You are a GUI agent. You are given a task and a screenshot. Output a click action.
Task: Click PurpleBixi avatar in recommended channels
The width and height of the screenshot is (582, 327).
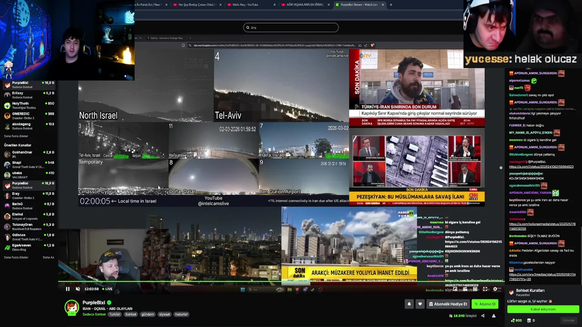pyautogui.click(x=7, y=185)
